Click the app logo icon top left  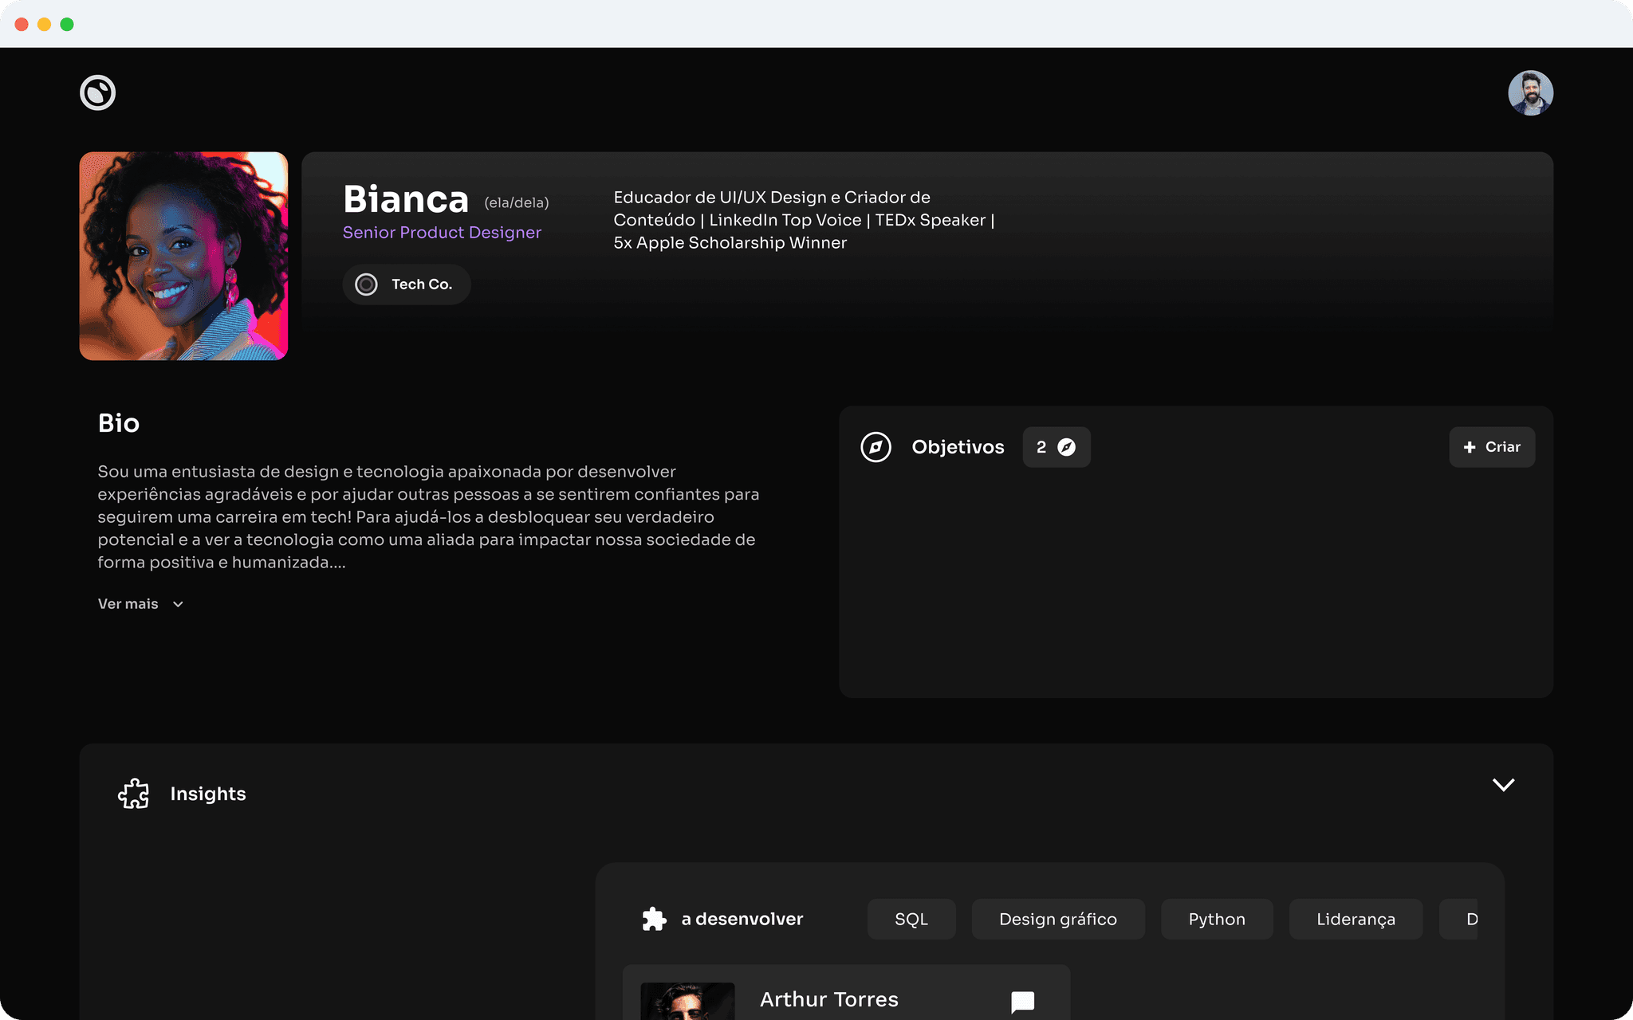(97, 92)
